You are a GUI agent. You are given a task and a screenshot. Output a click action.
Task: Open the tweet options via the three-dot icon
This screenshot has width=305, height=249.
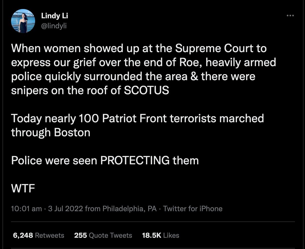pyautogui.click(x=290, y=16)
